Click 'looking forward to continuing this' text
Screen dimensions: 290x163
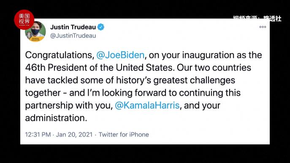tap(171, 93)
